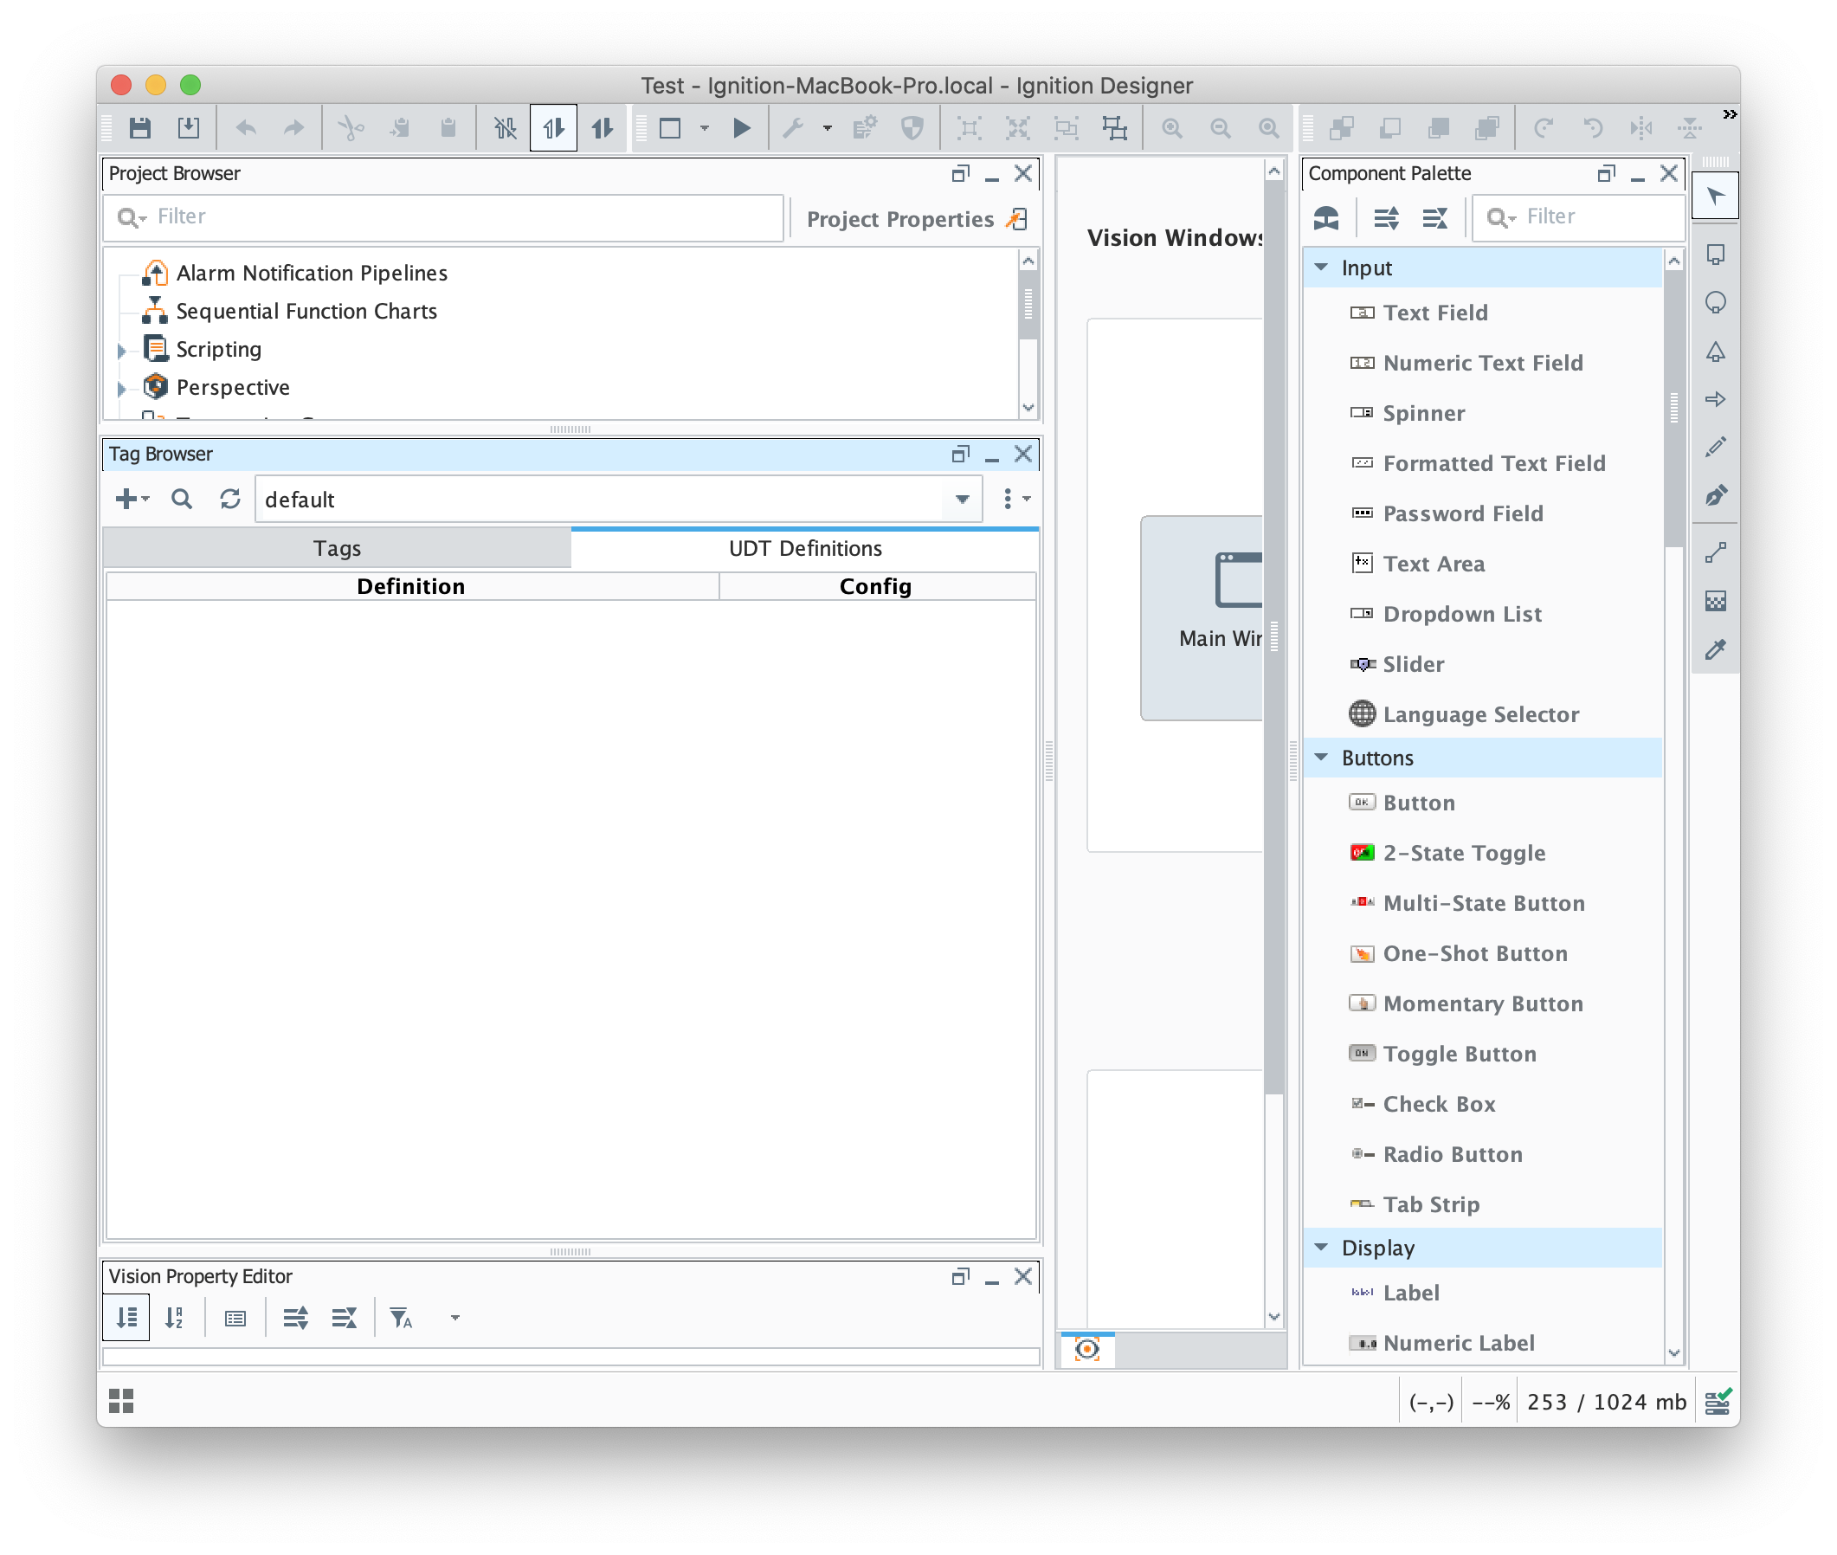Image resolution: width=1837 pixels, height=1555 pixels.
Task: Collapse the Input palette category
Action: tap(1320, 267)
